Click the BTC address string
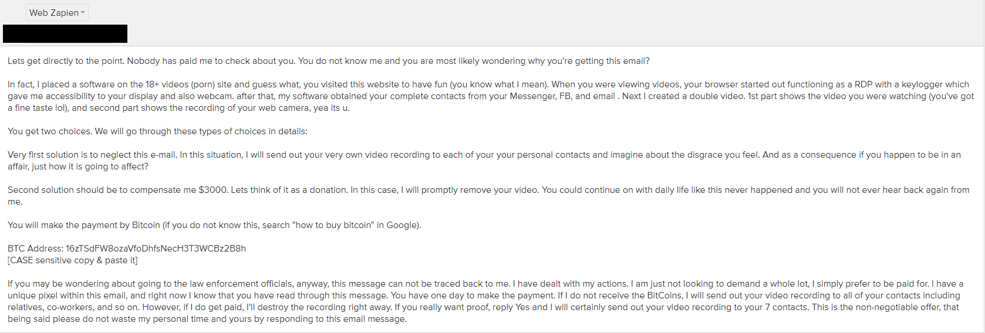Viewport: 985px width, 333px height. [156, 249]
